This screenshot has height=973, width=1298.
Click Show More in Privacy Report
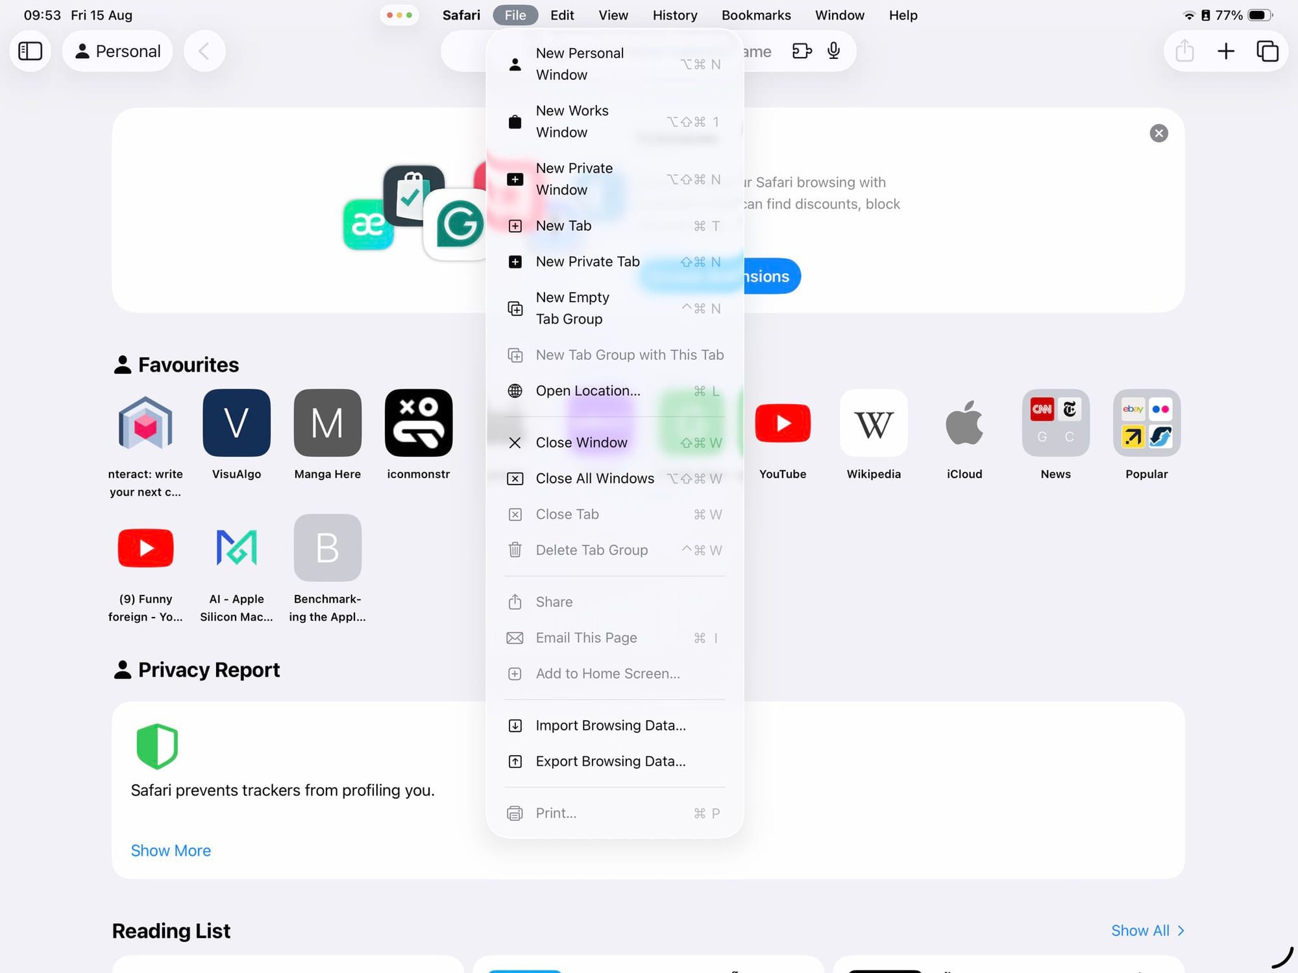(171, 850)
